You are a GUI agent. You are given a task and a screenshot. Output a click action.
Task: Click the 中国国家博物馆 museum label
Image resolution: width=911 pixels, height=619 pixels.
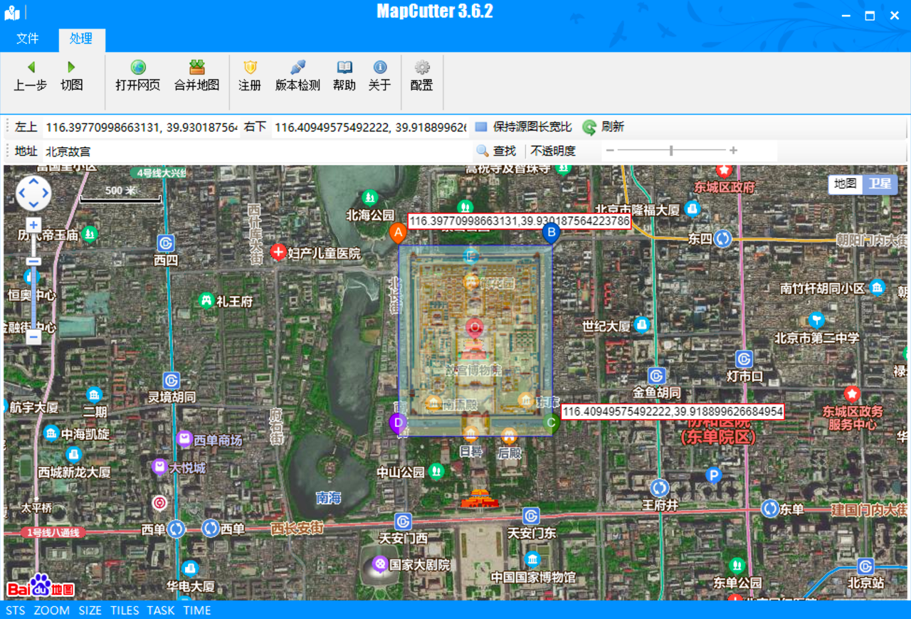pyautogui.click(x=533, y=577)
